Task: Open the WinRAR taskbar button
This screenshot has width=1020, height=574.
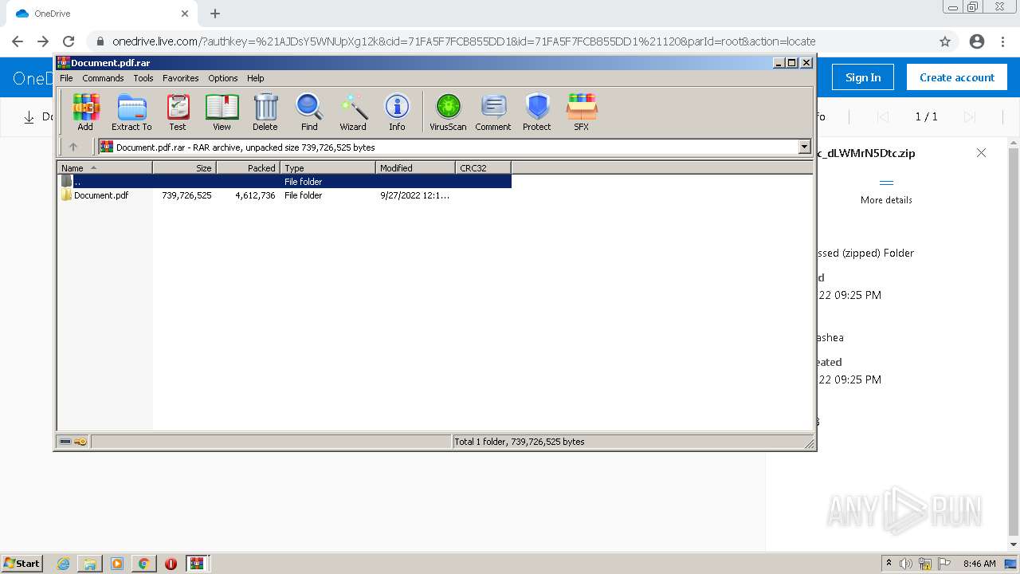Action: pyautogui.click(x=197, y=564)
